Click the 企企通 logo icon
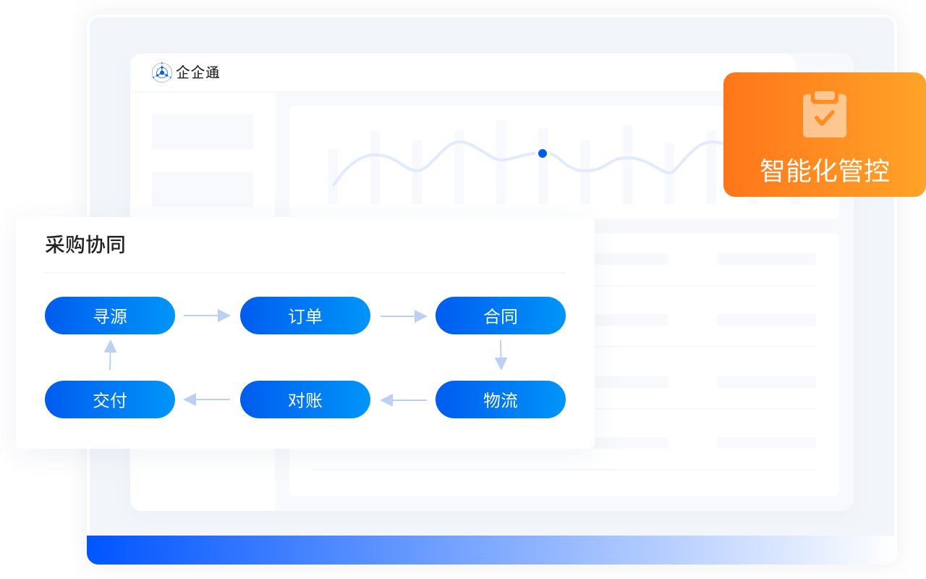The width and height of the screenshot is (926, 579). coord(162,72)
